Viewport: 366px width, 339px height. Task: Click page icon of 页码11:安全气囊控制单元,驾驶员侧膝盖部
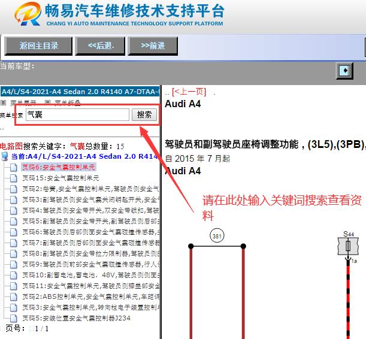[x=14, y=286]
